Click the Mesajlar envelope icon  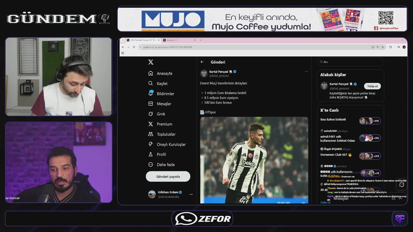[x=151, y=104]
